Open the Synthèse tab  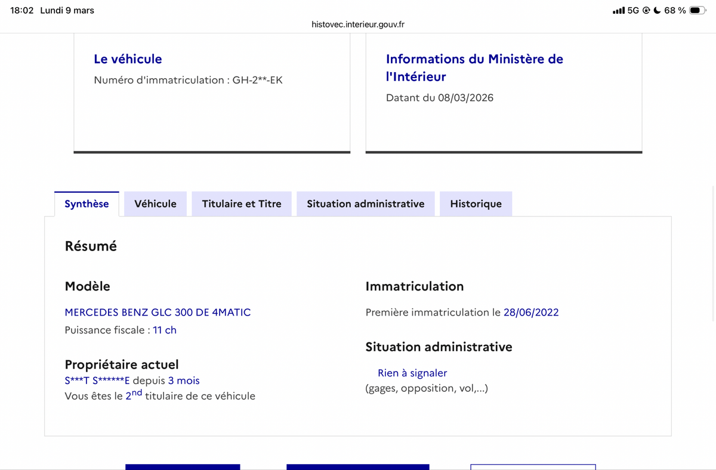pyautogui.click(x=87, y=204)
